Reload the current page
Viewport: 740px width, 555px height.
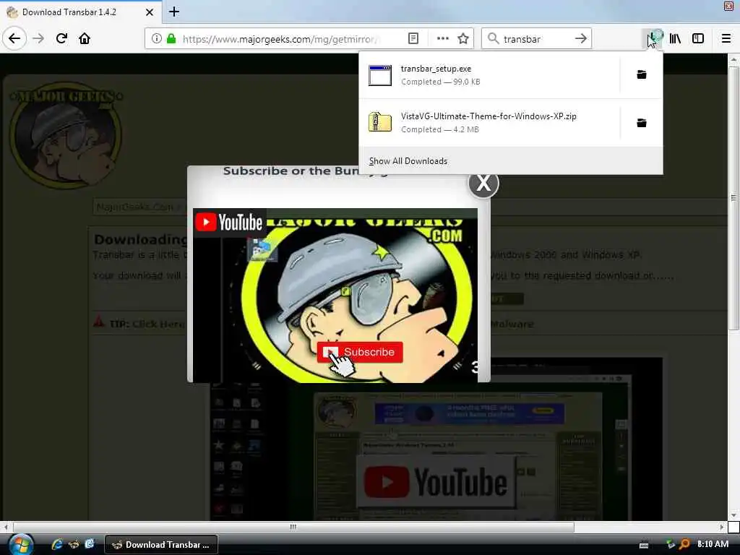[61, 38]
